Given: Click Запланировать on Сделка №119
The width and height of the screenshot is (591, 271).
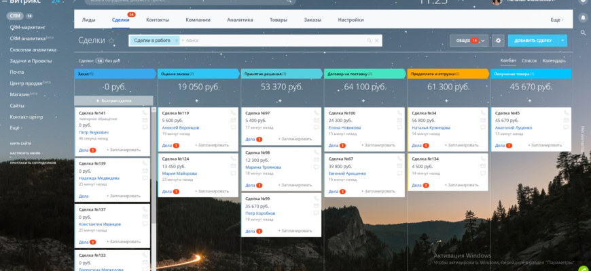Looking at the screenshot, I should (212, 145).
